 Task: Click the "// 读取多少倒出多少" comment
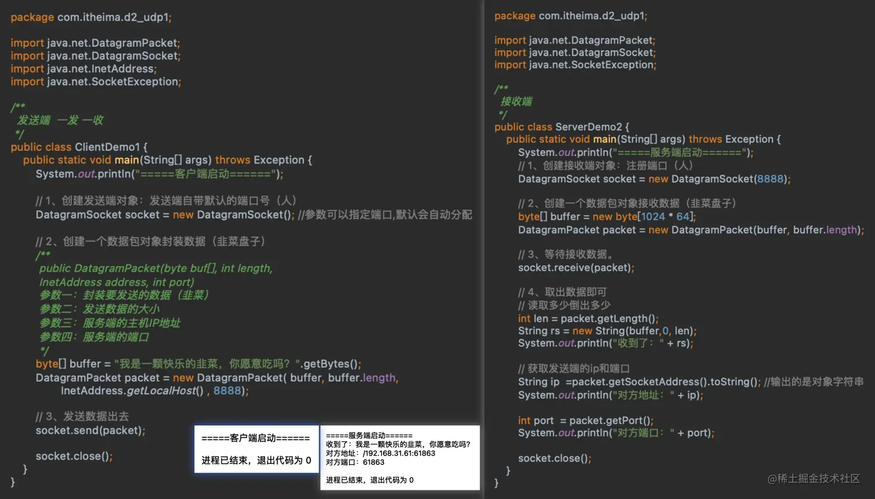pyautogui.click(x=564, y=305)
